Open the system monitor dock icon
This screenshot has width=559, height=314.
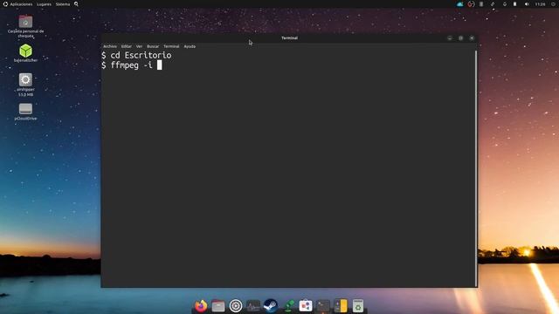click(253, 306)
